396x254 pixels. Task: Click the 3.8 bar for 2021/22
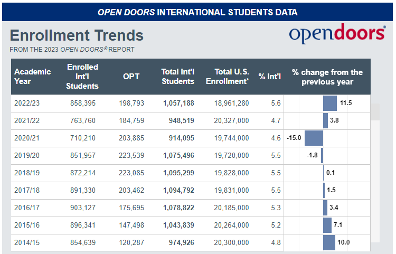pos(325,120)
